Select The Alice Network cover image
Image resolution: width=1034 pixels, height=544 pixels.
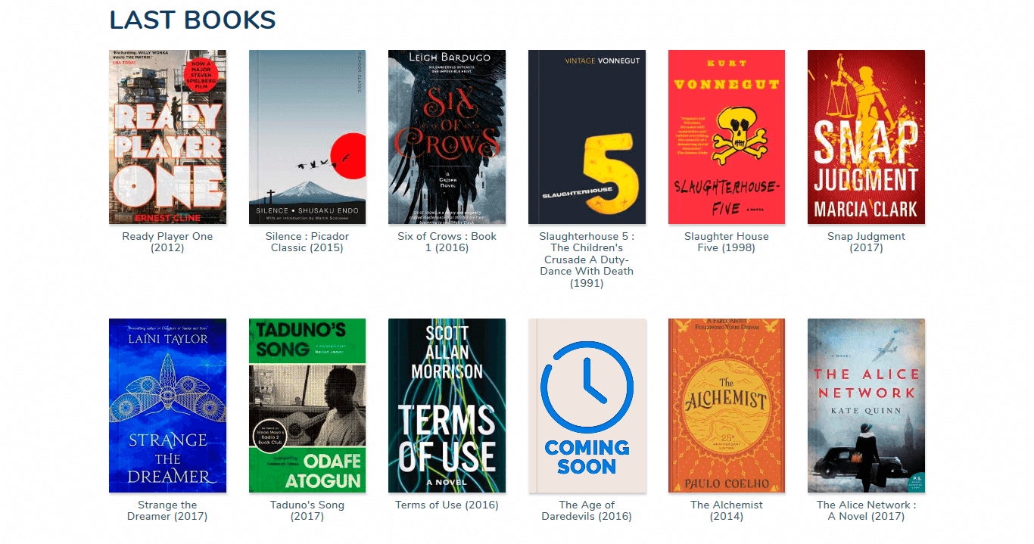[866, 406]
